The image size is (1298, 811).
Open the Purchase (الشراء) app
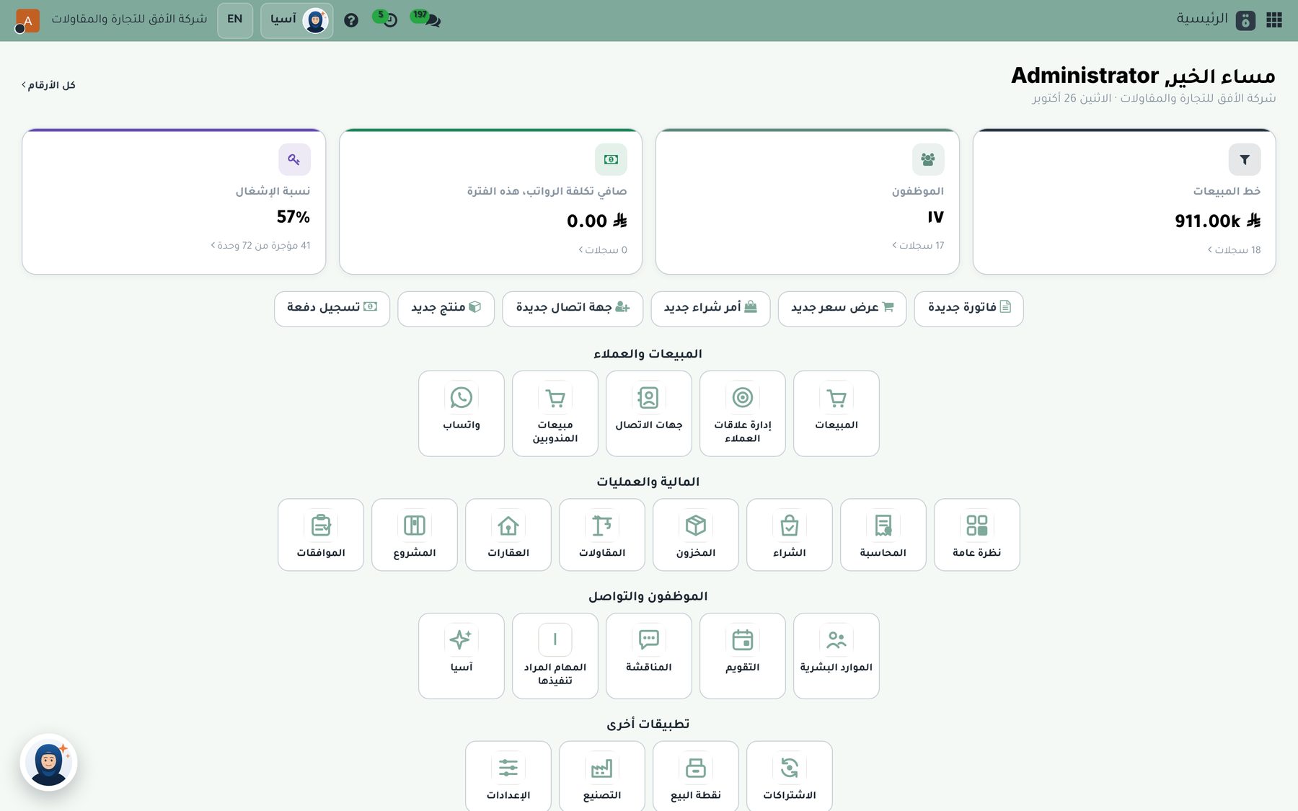[x=790, y=535]
